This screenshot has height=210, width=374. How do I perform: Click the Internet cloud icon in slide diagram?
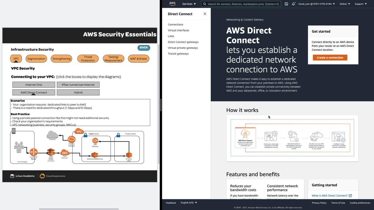coord(52,134)
